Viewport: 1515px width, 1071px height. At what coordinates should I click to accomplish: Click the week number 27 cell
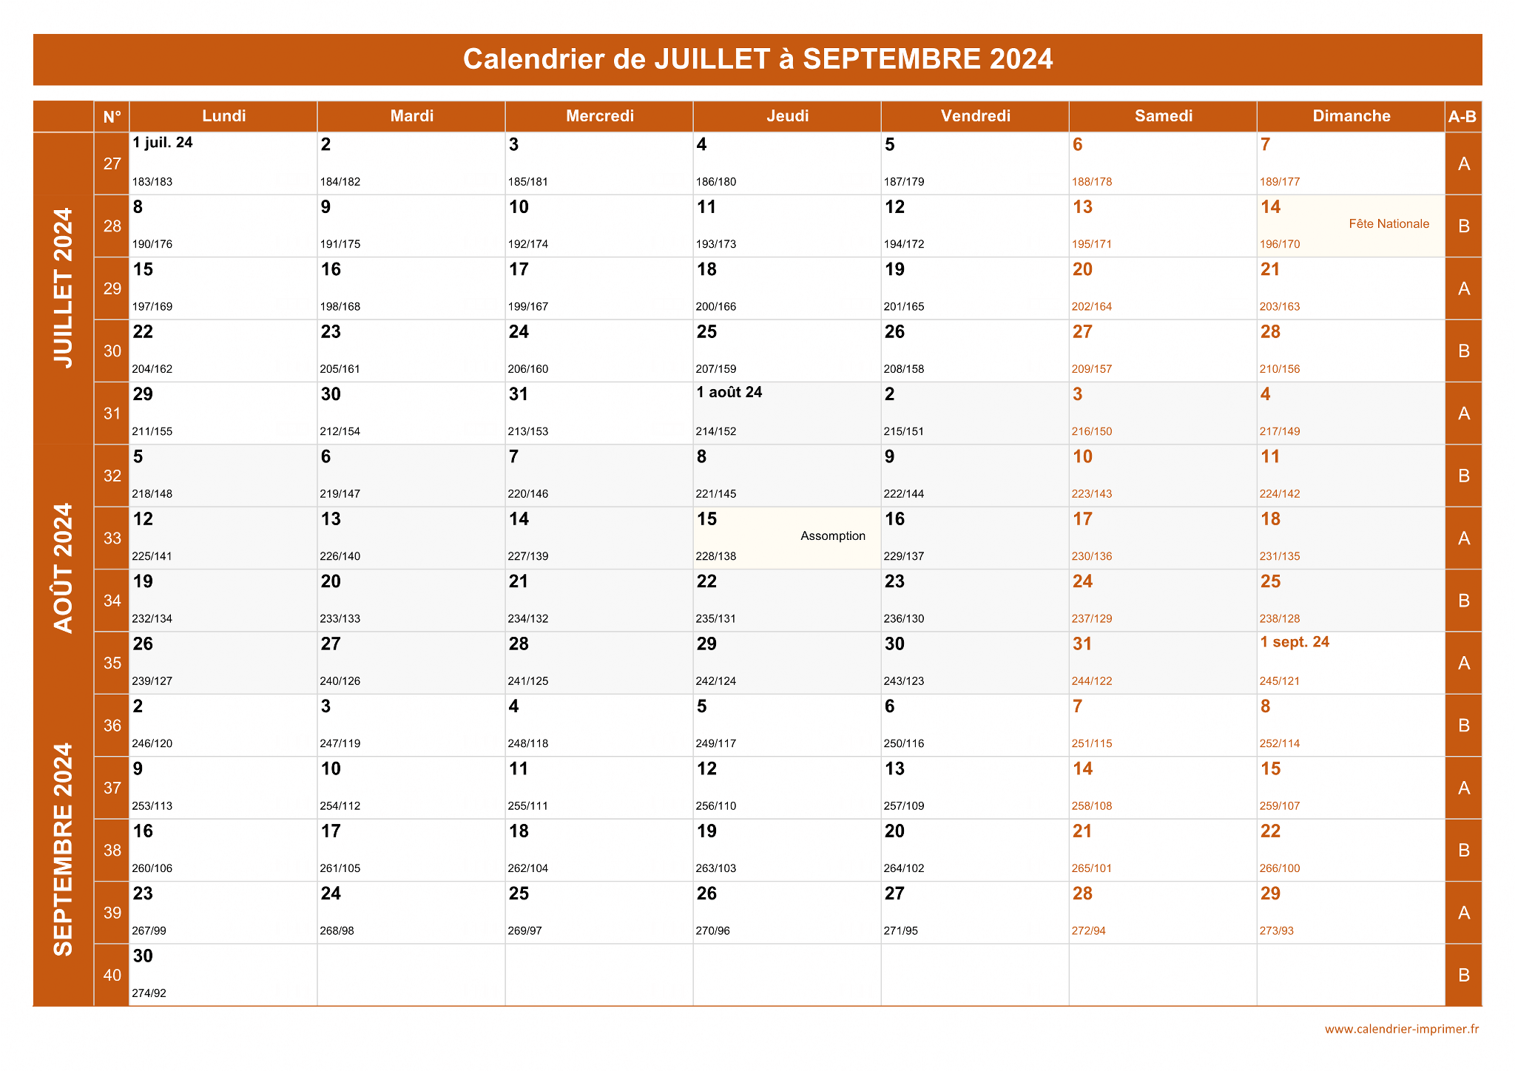(x=112, y=163)
